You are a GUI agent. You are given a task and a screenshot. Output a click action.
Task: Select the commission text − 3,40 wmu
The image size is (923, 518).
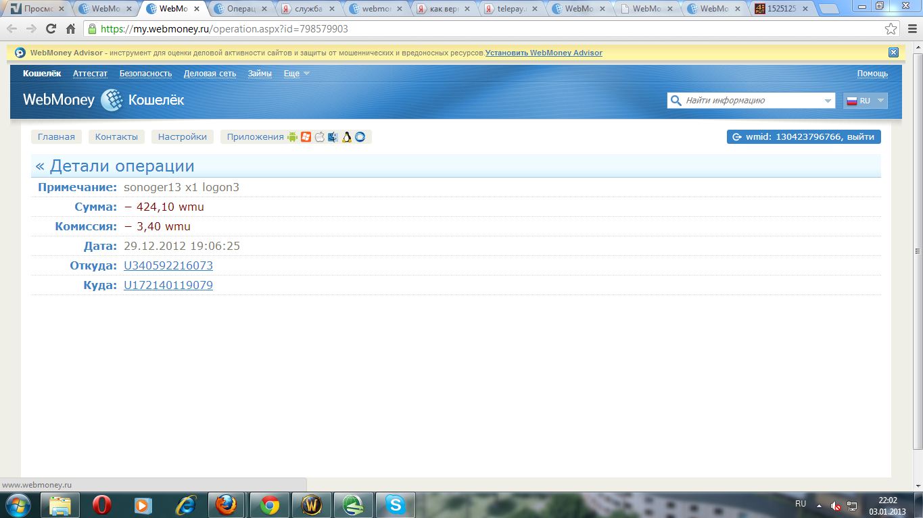[x=158, y=226]
